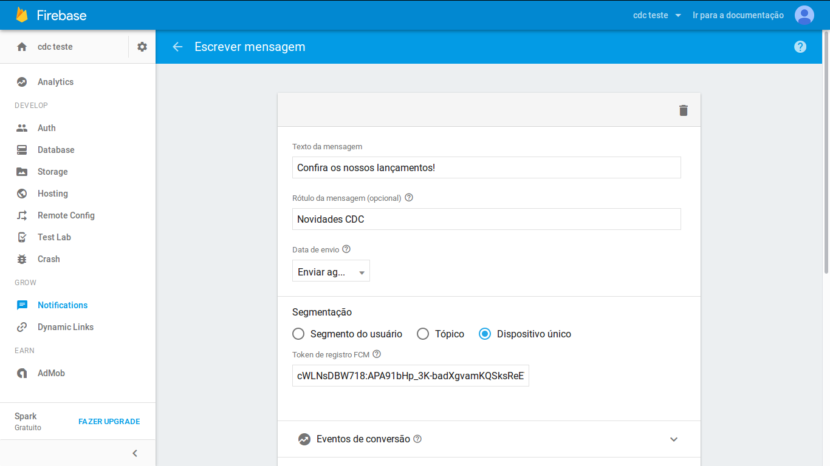The height and width of the screenshot is (466, 830).
Task: Click the home icon beside cdc teste
Action: point(22,47)
